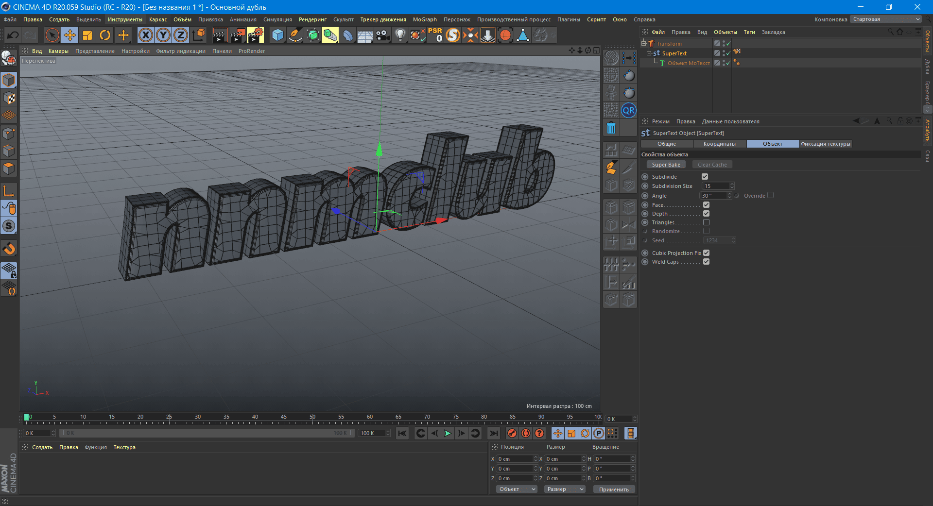Adjust Subdivision Size stepper arrows
Screen dimensions: 933x506
click(x=732, y=186)
